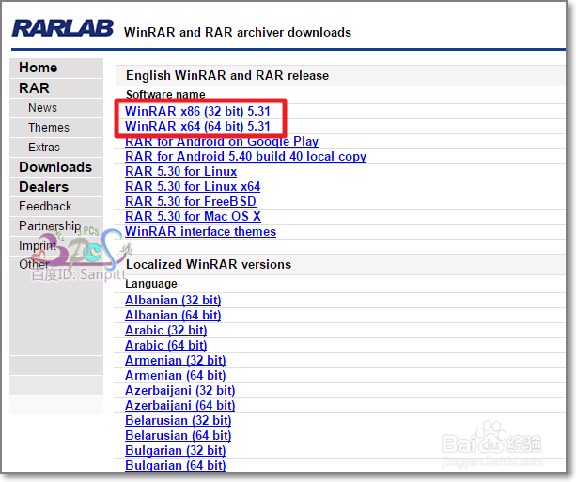The image size is (576, 482).
Task: Click the Other sidebar link
Action: [34, 264]
